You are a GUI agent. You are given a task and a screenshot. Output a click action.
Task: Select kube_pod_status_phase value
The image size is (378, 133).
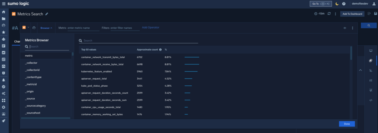click(x=94, y=85)
